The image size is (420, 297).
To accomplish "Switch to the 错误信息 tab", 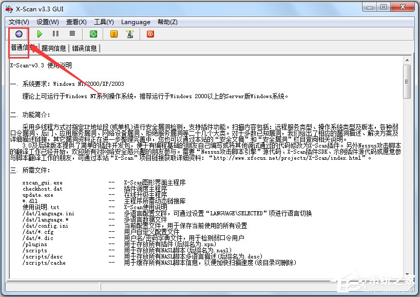I will 84,48.
